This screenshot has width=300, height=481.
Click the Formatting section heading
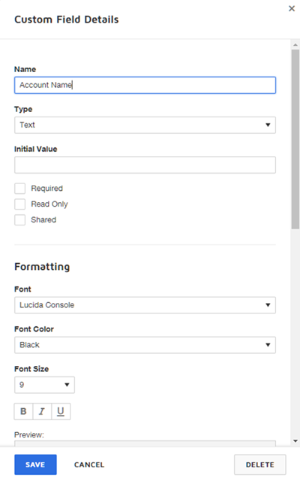click(x=42, y=267)
